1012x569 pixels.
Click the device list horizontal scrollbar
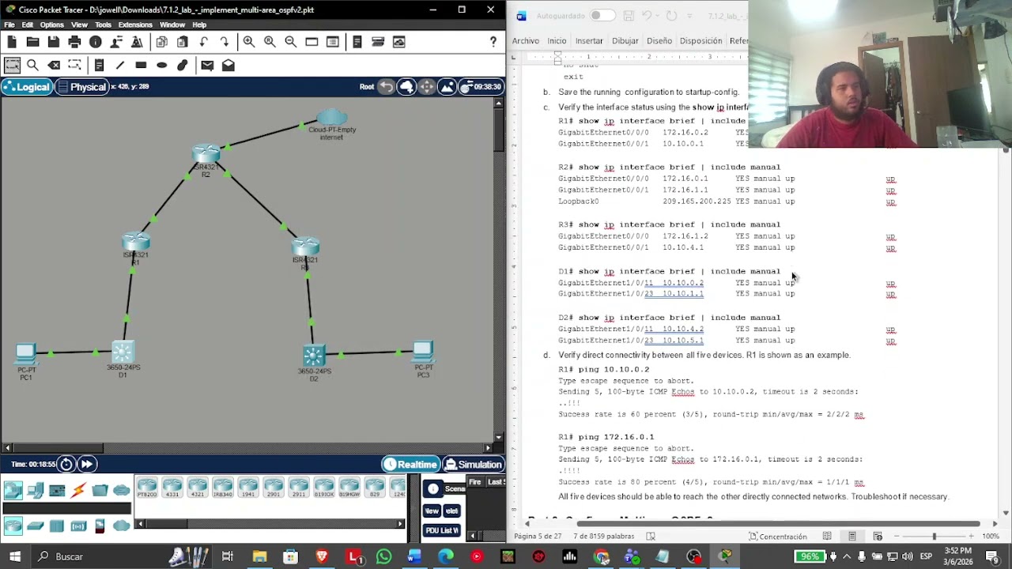pyautogui.click(x=269, y=523)
